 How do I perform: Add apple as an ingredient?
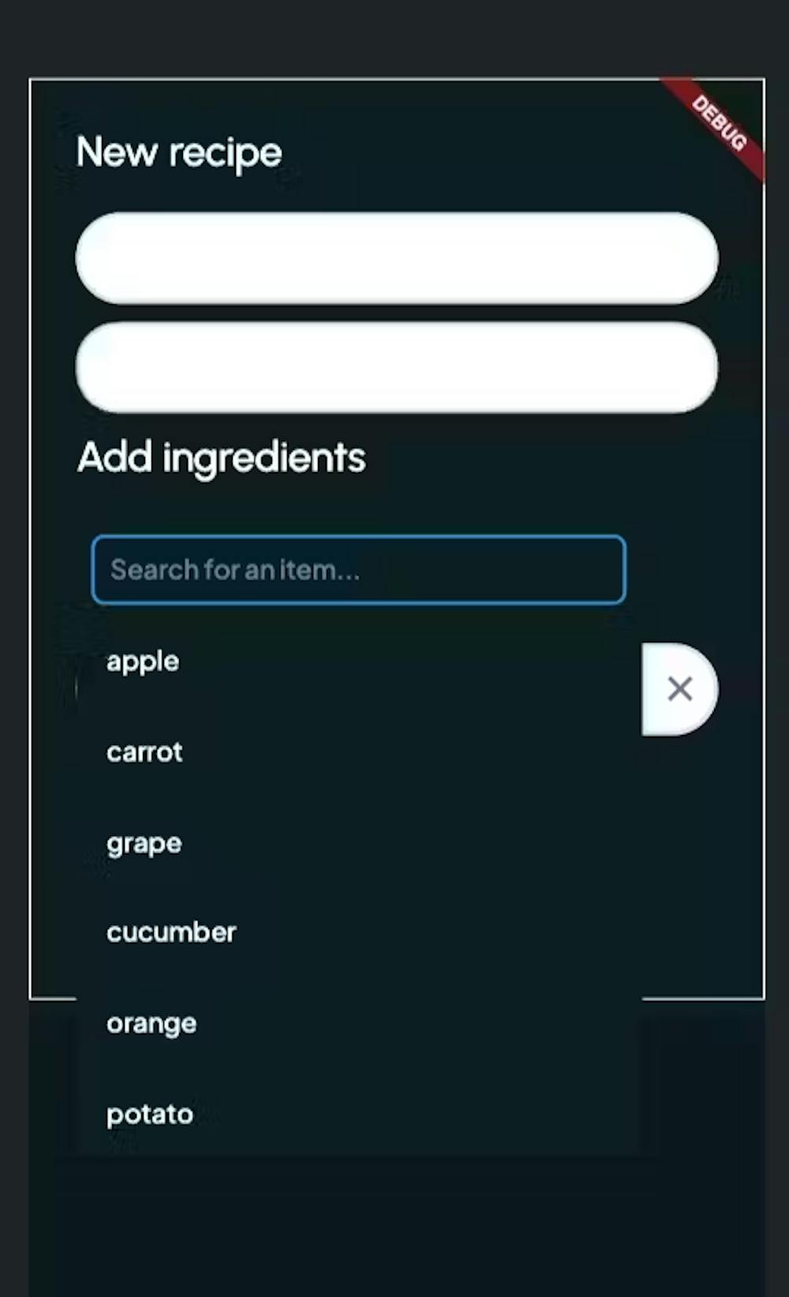143,662
